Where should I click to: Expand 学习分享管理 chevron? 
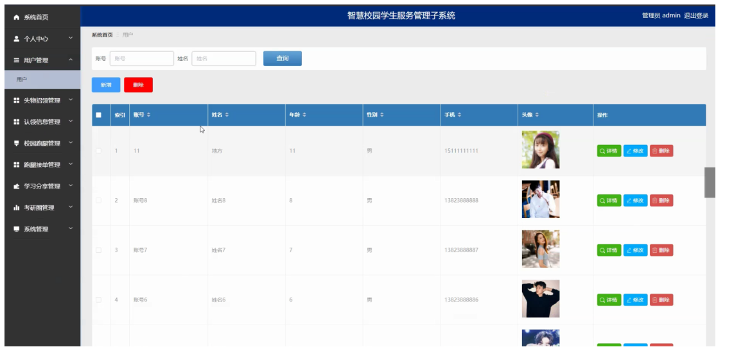(71, 185)
